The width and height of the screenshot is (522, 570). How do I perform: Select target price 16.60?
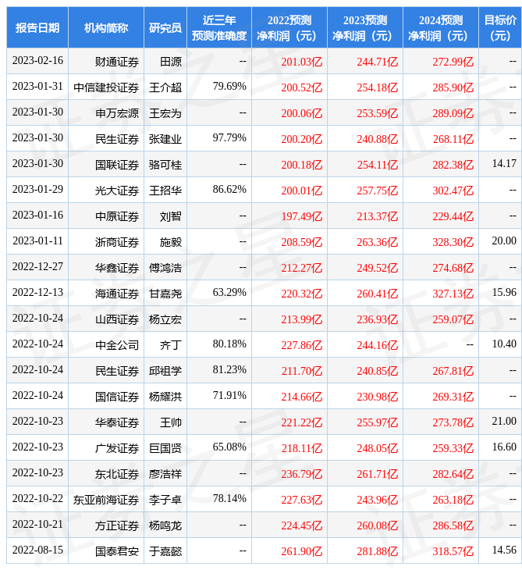click(504, 447)
